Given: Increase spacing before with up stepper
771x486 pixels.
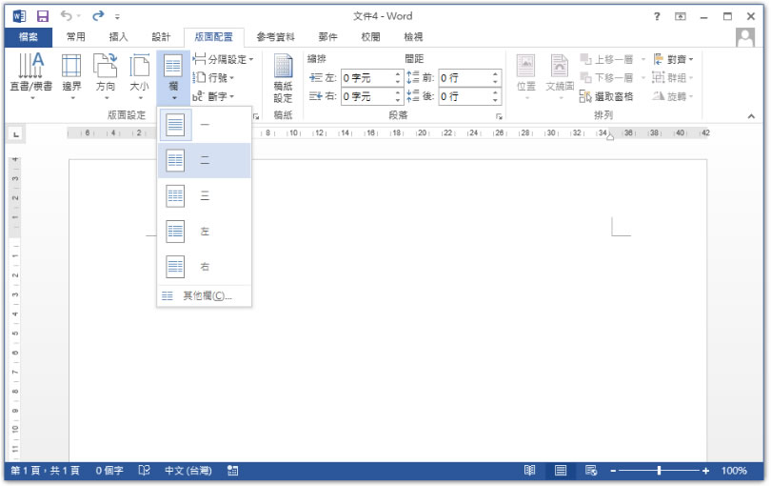Looking at the screenshot, I should coord(495,74).
